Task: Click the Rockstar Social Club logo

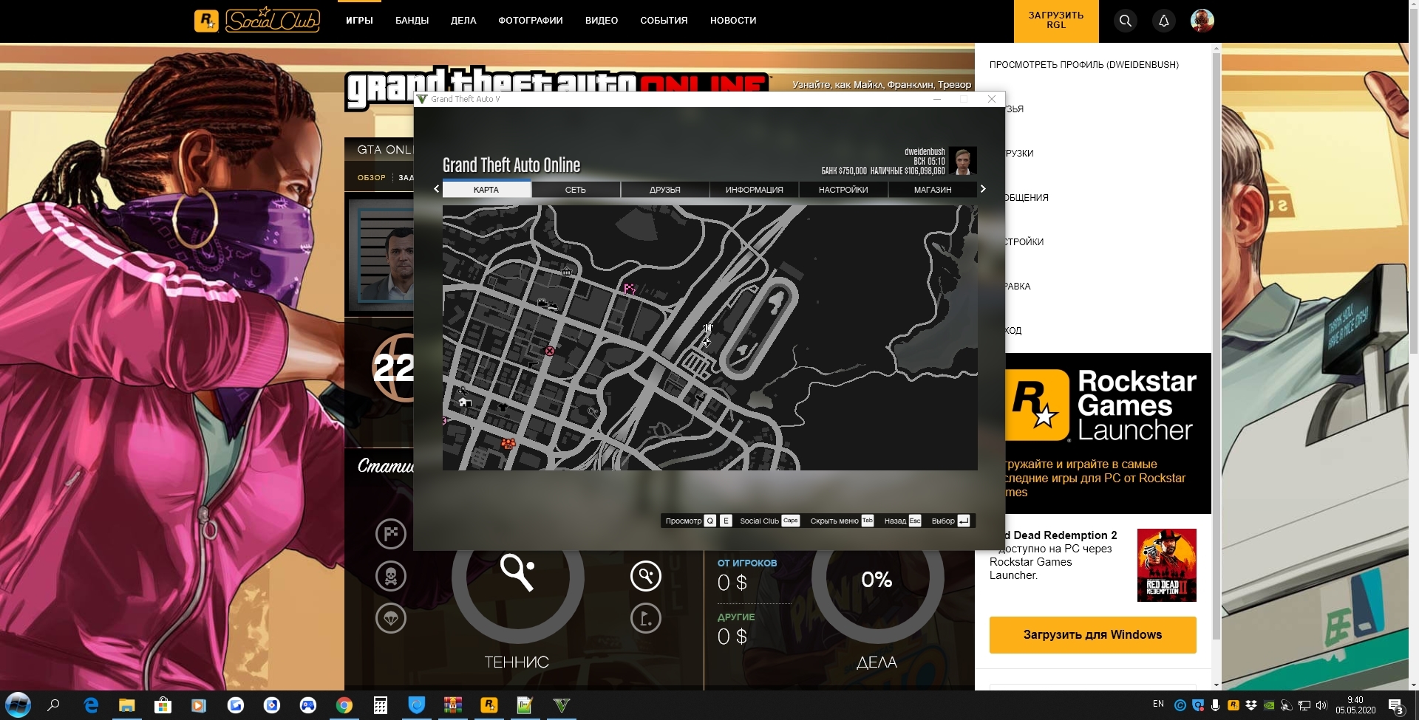Action: pyautogui.click(x=257, y=21)
